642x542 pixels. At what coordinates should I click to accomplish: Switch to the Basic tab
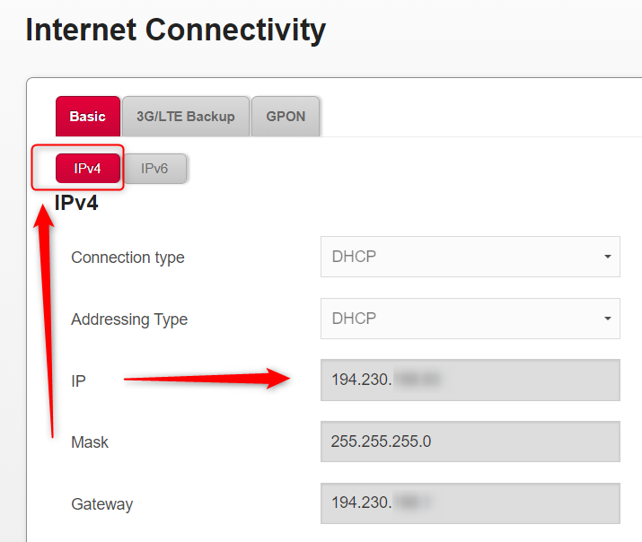pos(87,117)
